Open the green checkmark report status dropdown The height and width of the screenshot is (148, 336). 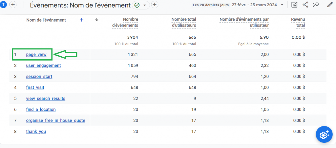tap(141, 5)
